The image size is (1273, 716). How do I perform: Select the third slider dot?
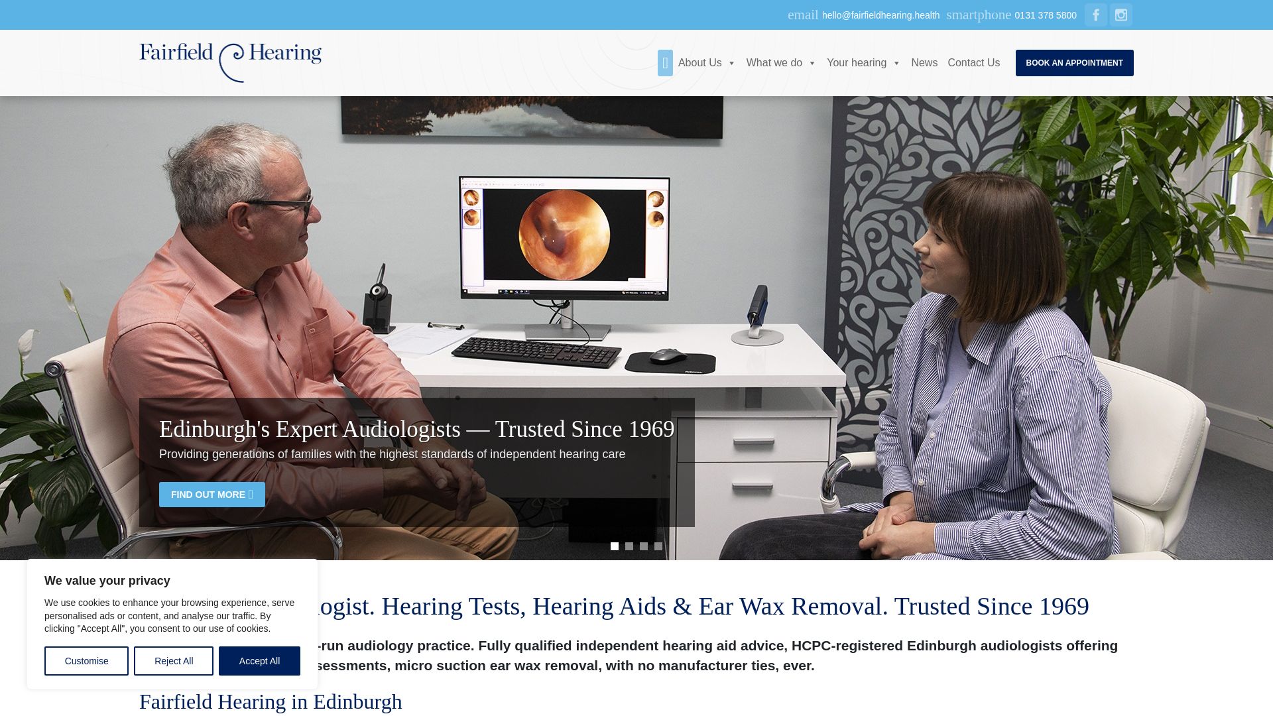click(644, 546)
